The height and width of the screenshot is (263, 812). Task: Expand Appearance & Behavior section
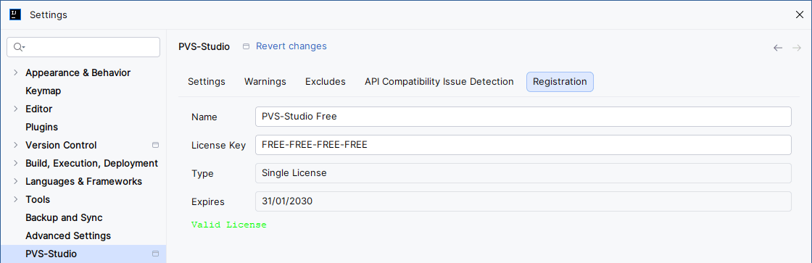15,72
